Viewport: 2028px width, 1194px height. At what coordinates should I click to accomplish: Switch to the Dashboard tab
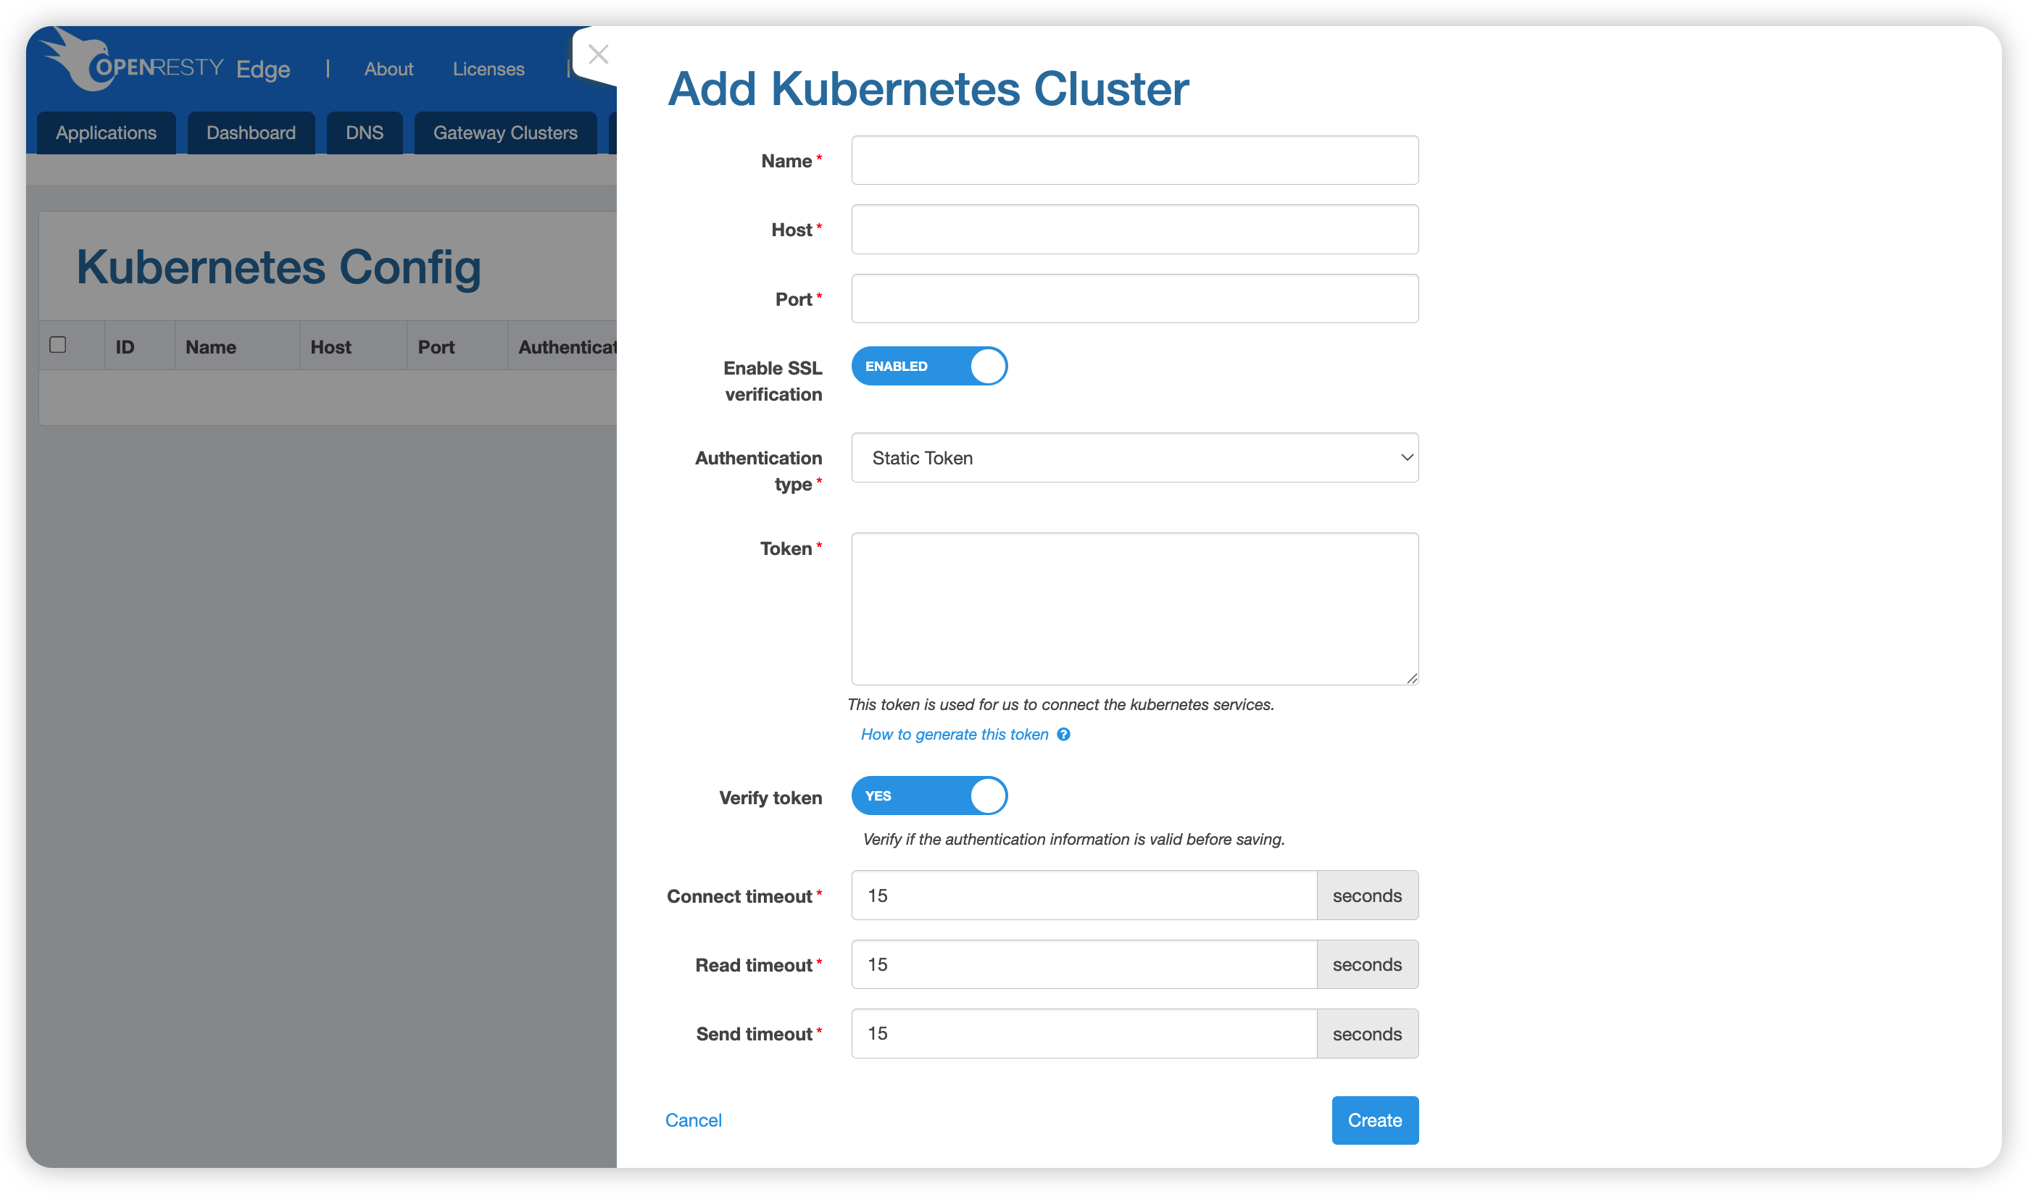point(250,133)
